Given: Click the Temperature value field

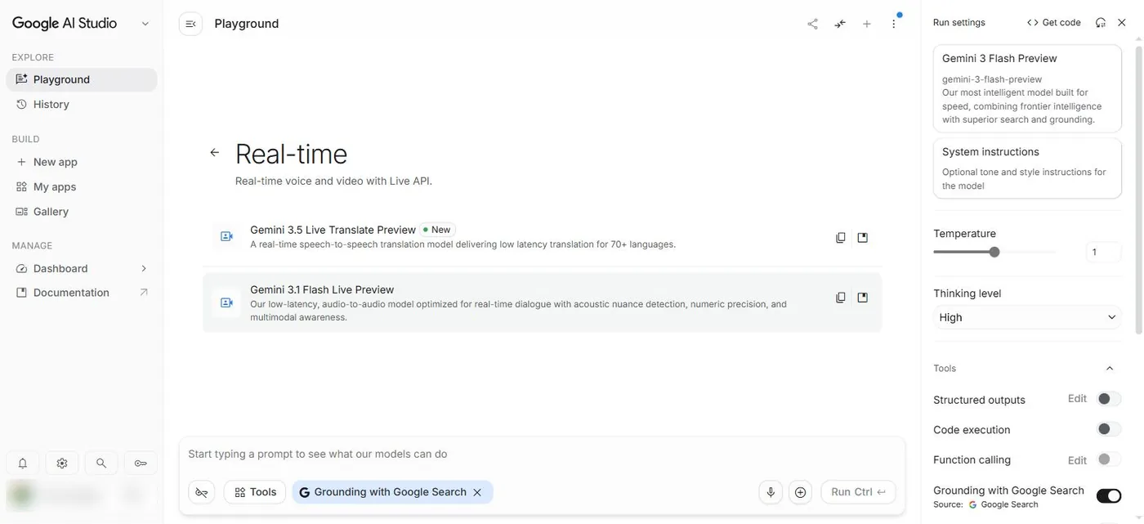Looking at the screenshot, I should 1103,252.
